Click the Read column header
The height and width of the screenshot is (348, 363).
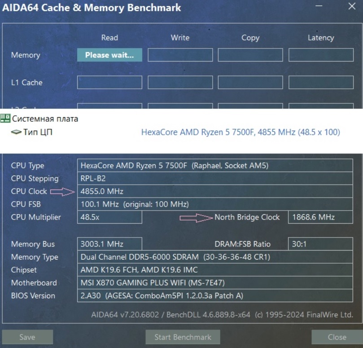109,38
